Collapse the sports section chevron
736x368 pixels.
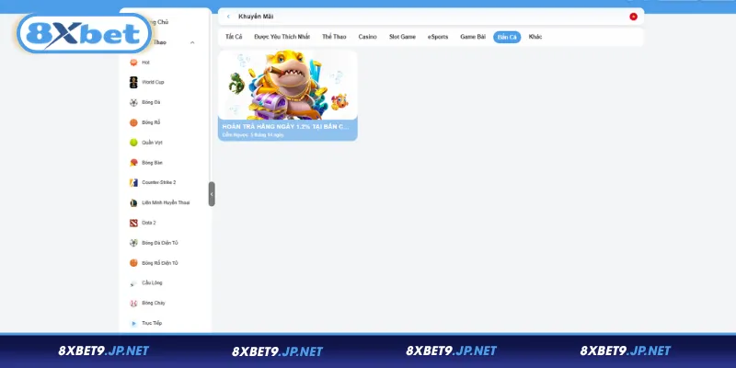click(192, 42)
